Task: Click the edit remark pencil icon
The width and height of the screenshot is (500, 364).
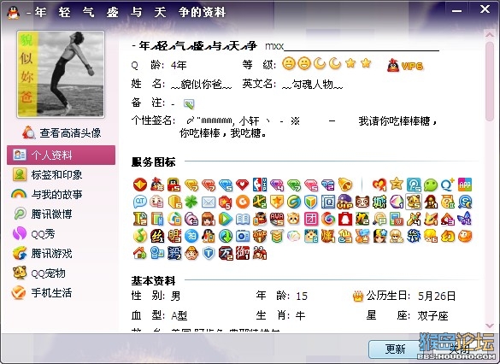Action: click(189, 104)
